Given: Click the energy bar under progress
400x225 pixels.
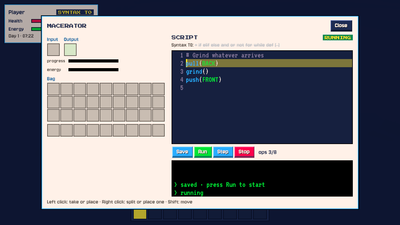Looking at the screenshot, I should (93, 70).
